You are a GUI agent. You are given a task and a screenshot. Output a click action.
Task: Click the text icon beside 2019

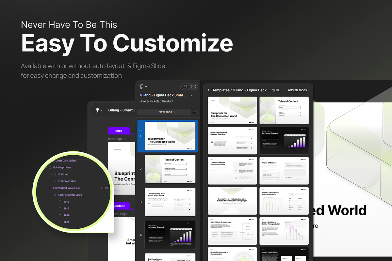point(60,208)
